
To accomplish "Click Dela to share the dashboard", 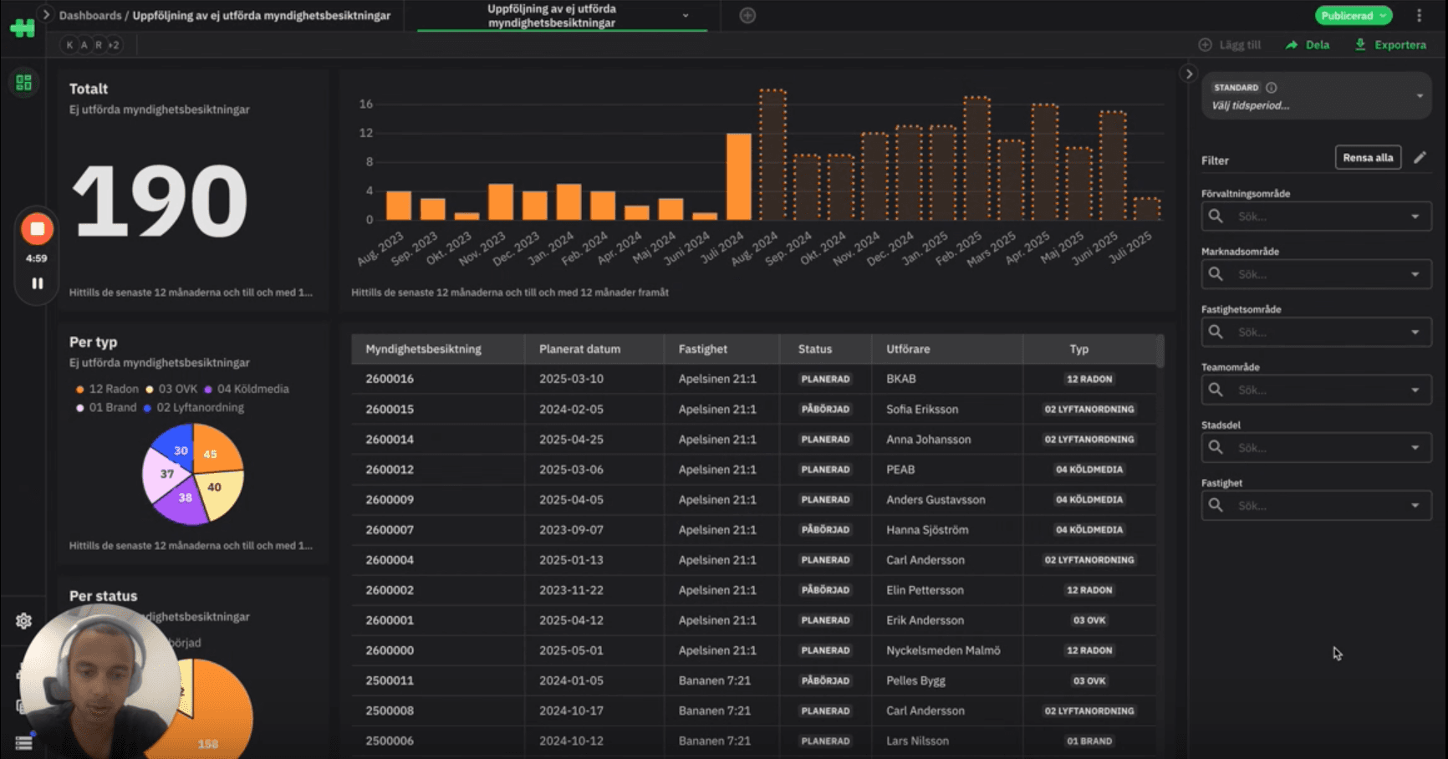I will click(1308, 45).
